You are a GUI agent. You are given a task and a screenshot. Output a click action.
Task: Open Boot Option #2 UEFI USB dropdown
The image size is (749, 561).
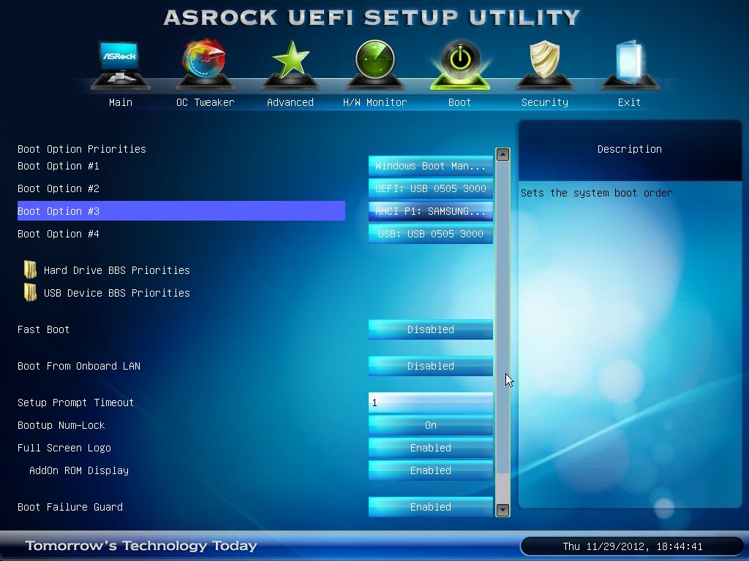(x=430, y=188)
